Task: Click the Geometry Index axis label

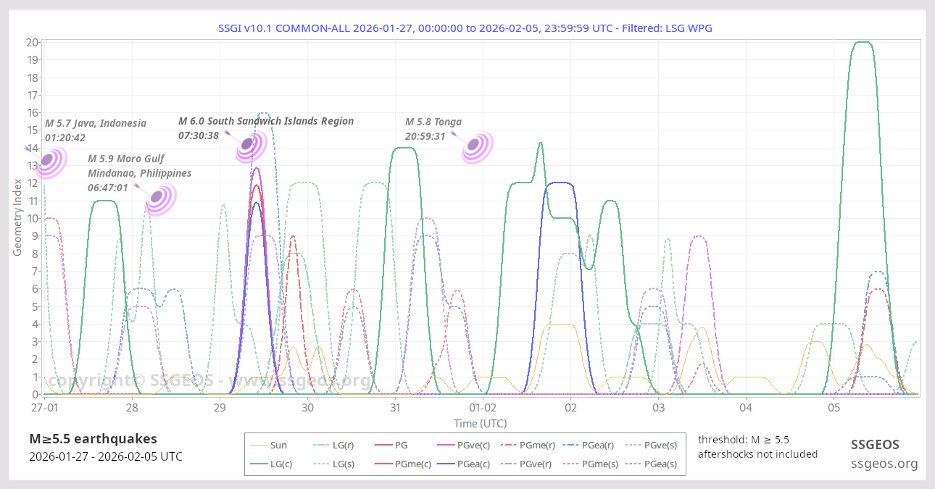Action: tap(17, 219)
